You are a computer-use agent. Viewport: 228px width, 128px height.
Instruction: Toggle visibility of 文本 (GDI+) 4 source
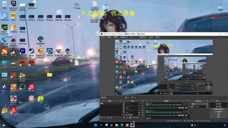pos(139,106)
